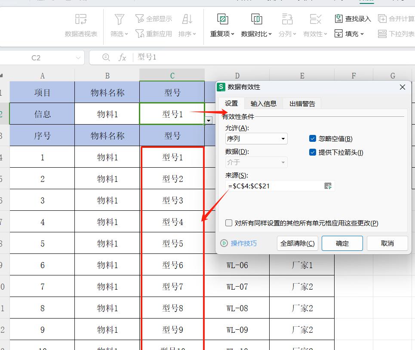Switch to the 输入信息 tab

point(263,103)
